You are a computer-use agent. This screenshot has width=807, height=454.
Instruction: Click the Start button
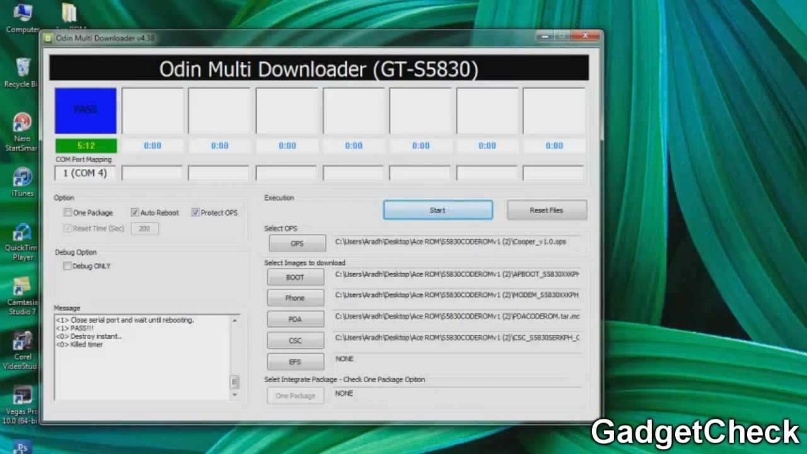pyautogui.click(x=438, y=211)
